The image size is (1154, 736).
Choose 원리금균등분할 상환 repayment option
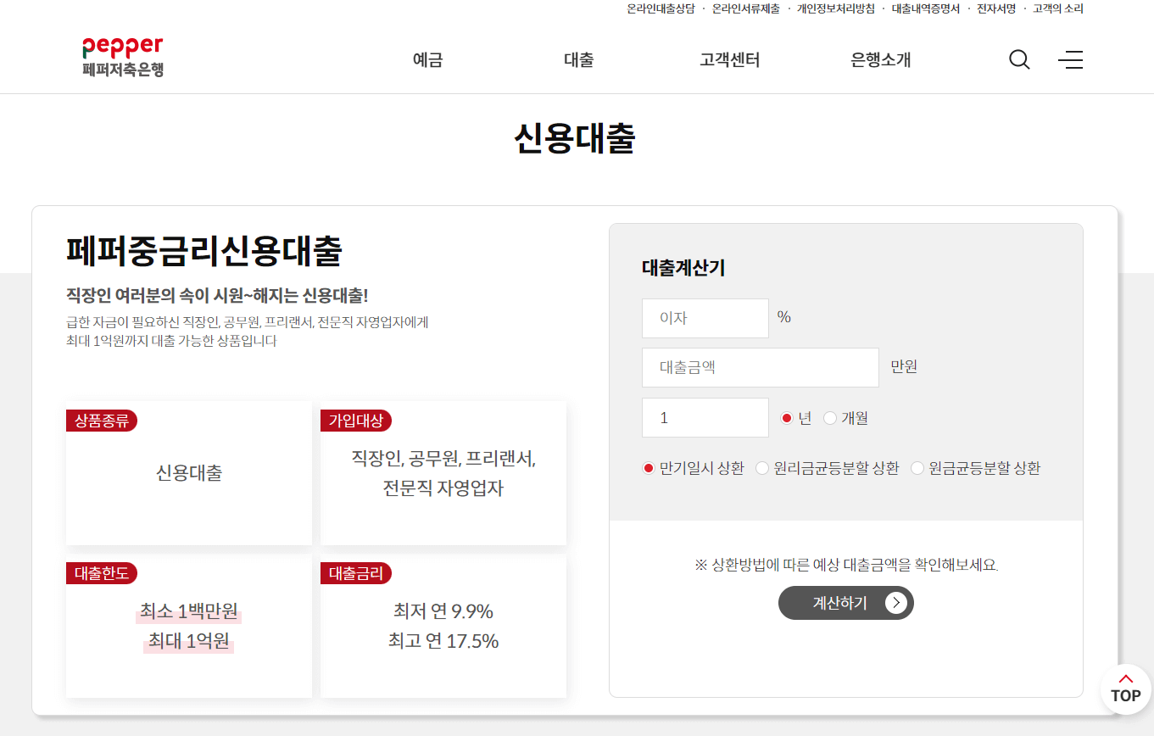pos(761,467)
